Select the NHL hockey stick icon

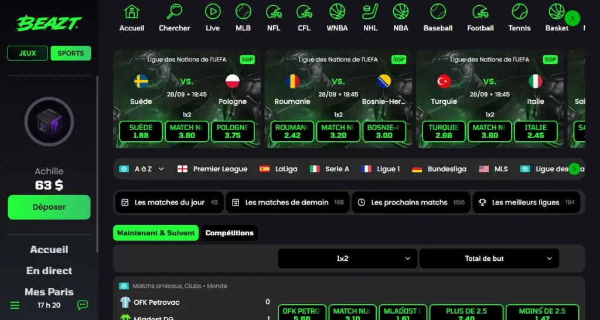pyautogui.click(x=370, y=12)
